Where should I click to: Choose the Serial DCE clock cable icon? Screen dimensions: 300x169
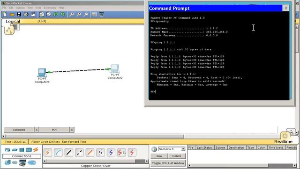point(121,153)
